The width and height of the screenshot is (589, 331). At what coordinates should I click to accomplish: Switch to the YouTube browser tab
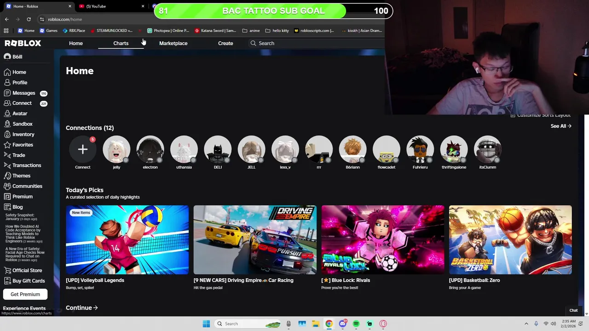(110, 6)
